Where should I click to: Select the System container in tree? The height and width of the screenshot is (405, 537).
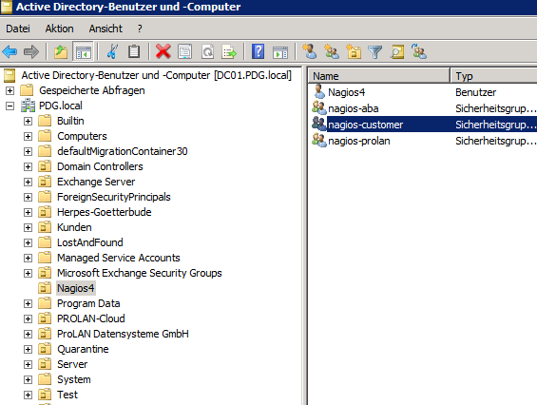pyautogui.click(x=74, y=379)
